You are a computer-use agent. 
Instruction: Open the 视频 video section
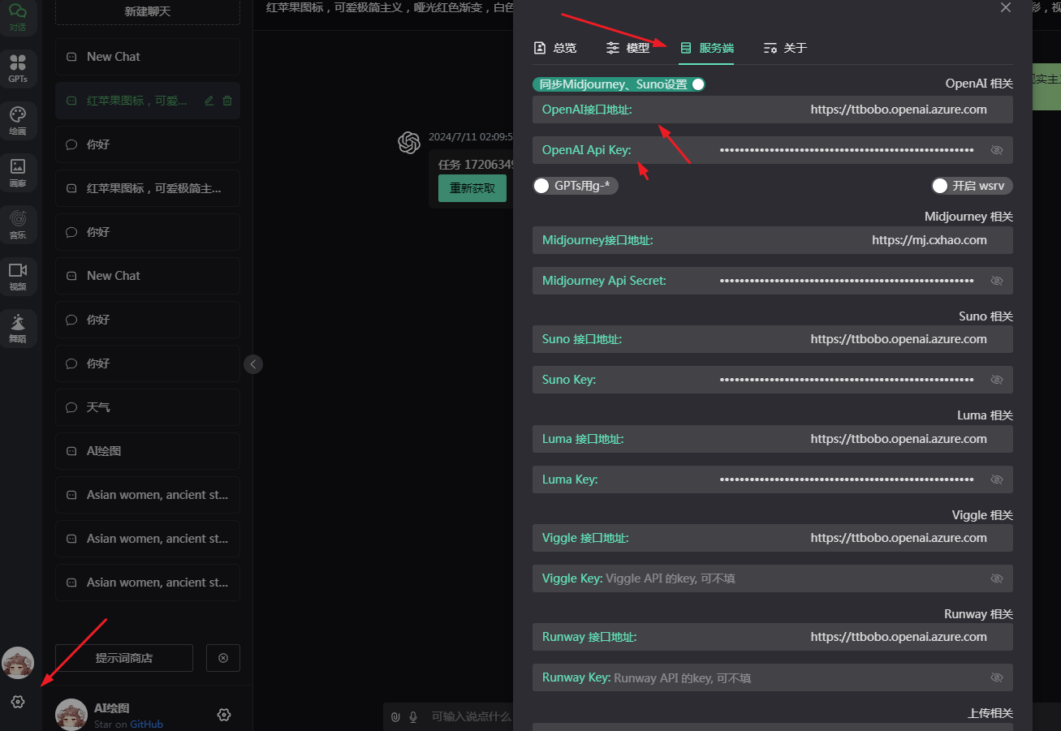coord(18,276)
